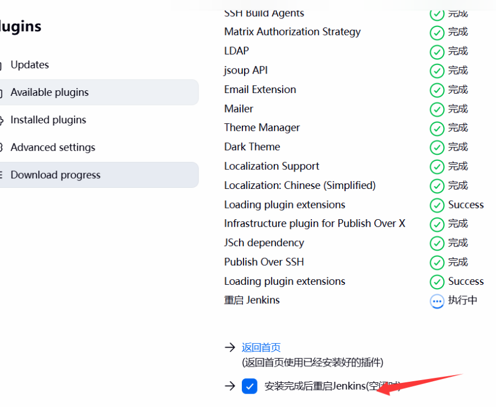
Task: Select the Mailer plugin name
Action: (239, 109)
